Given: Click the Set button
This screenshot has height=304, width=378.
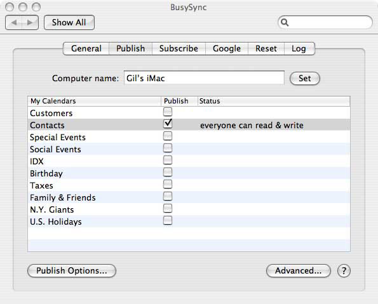Looking at the screenshot, I should click(x=305, y=78).
